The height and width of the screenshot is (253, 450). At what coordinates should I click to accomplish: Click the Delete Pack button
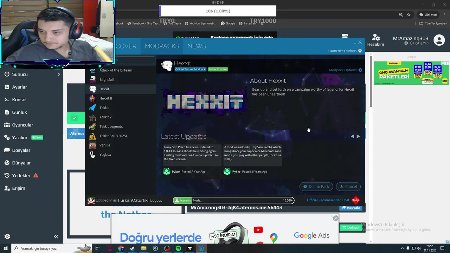pos(316,187)
